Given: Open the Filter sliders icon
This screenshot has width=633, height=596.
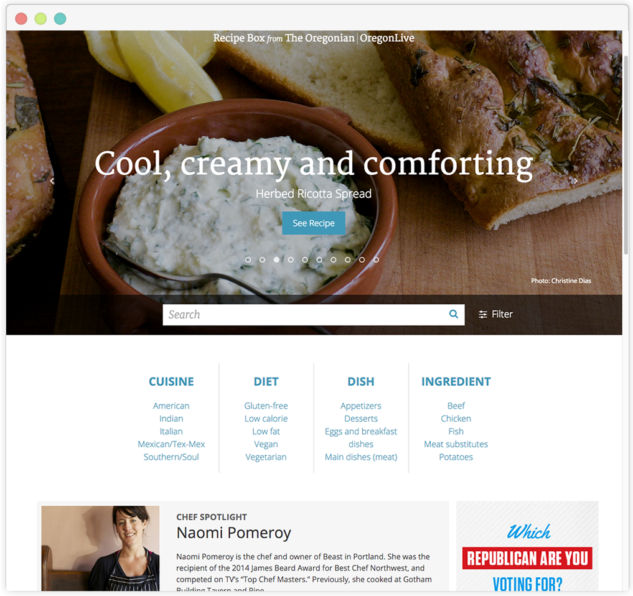Looking at the screenshot, I should click(482, 314).
